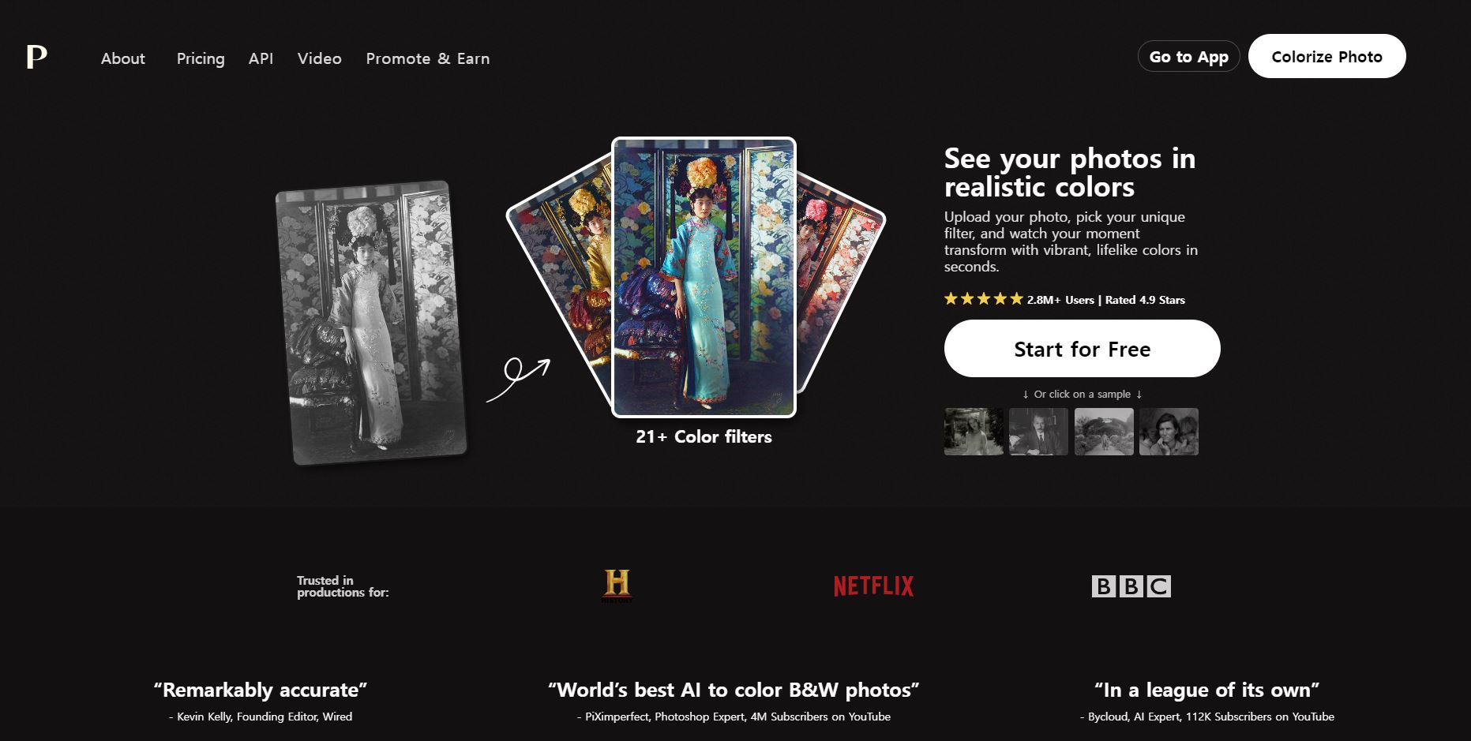Viewport: 1471px width, 741px height.
Task: Click the curly arrow graphic
Action: click(518, 379)
